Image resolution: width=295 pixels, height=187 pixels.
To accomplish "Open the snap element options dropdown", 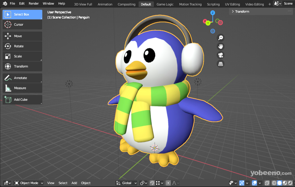I will pos(160,183).
